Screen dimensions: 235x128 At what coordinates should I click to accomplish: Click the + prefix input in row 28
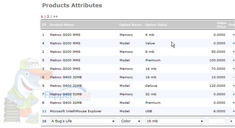coord(232,121)
